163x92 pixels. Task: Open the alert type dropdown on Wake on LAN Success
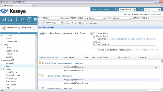point(78,33)
